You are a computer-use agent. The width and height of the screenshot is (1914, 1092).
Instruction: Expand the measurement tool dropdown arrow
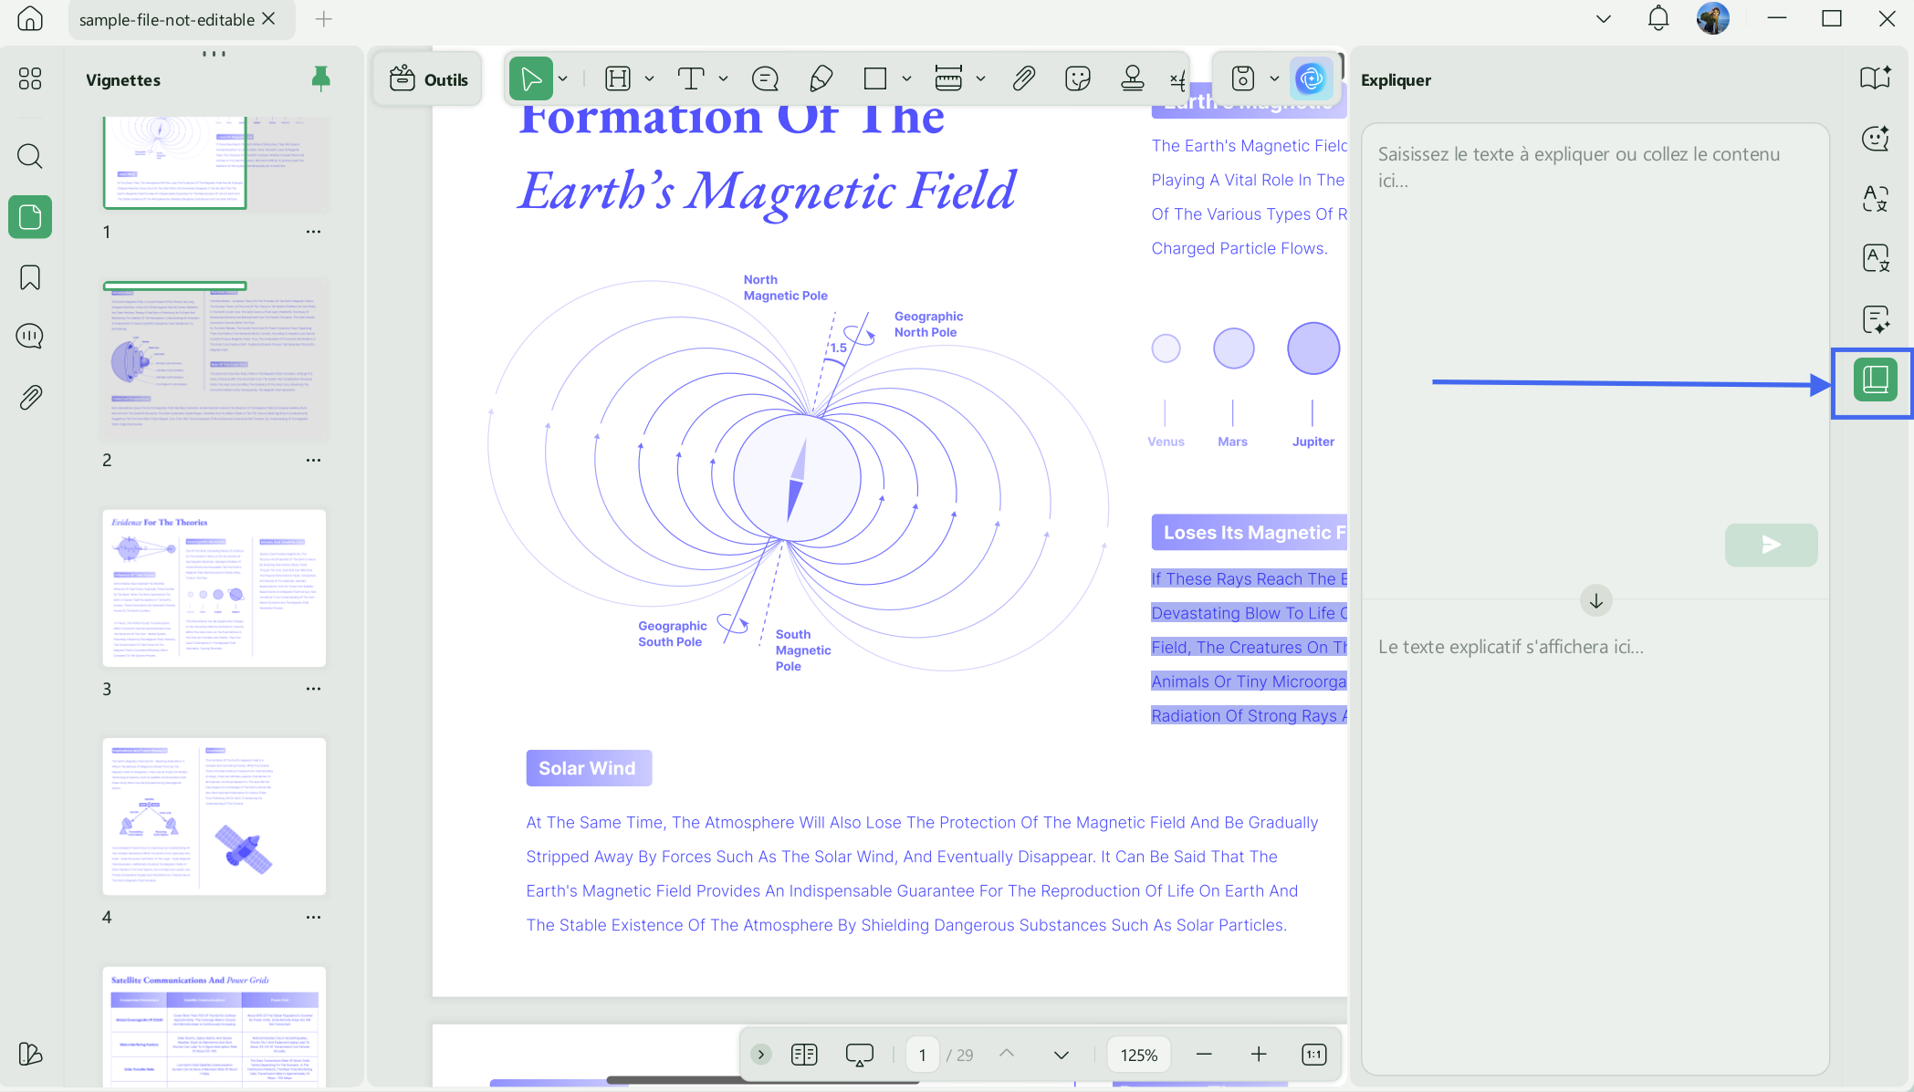click(981, 79)
